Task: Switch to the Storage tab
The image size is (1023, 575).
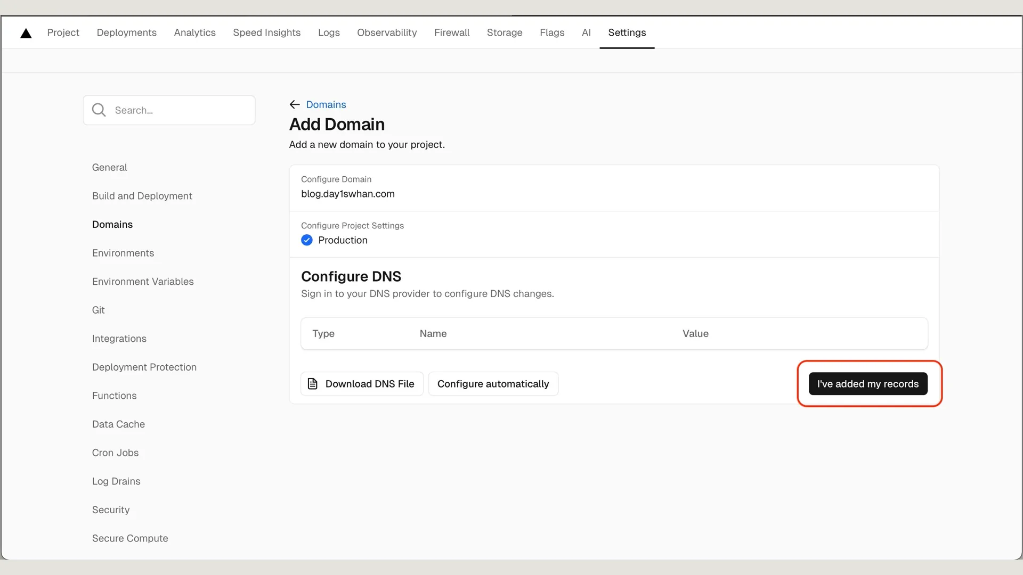Action: (x=505, y=32)
